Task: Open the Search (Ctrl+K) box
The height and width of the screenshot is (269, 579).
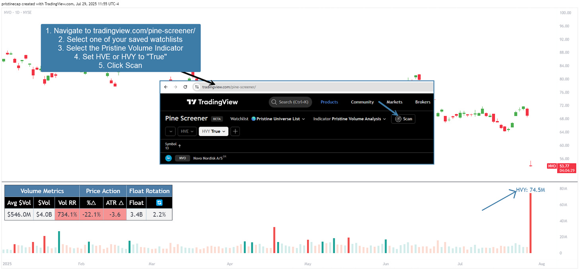Action: click(x=290, y=102)
